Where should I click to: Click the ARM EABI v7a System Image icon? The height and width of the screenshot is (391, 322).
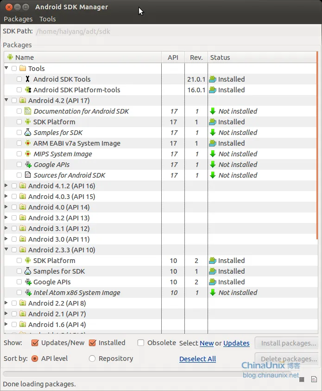pos(28,143)
